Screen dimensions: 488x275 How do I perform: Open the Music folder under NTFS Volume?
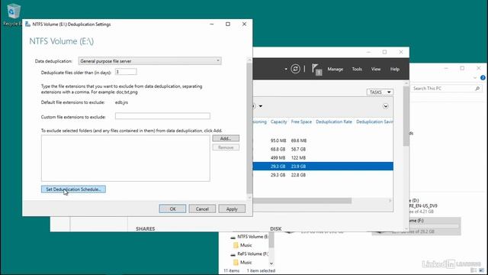click(242, 245)
